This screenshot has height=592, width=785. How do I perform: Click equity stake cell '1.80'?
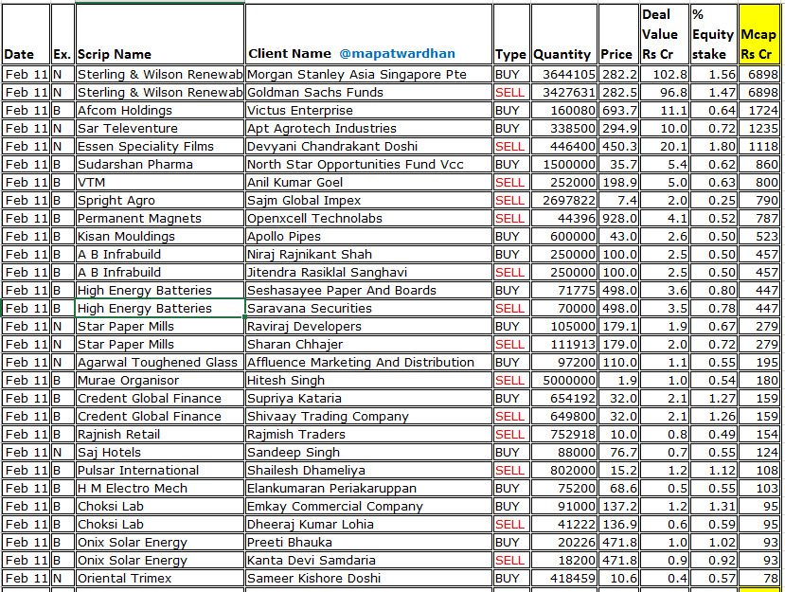tap(713, 146)
